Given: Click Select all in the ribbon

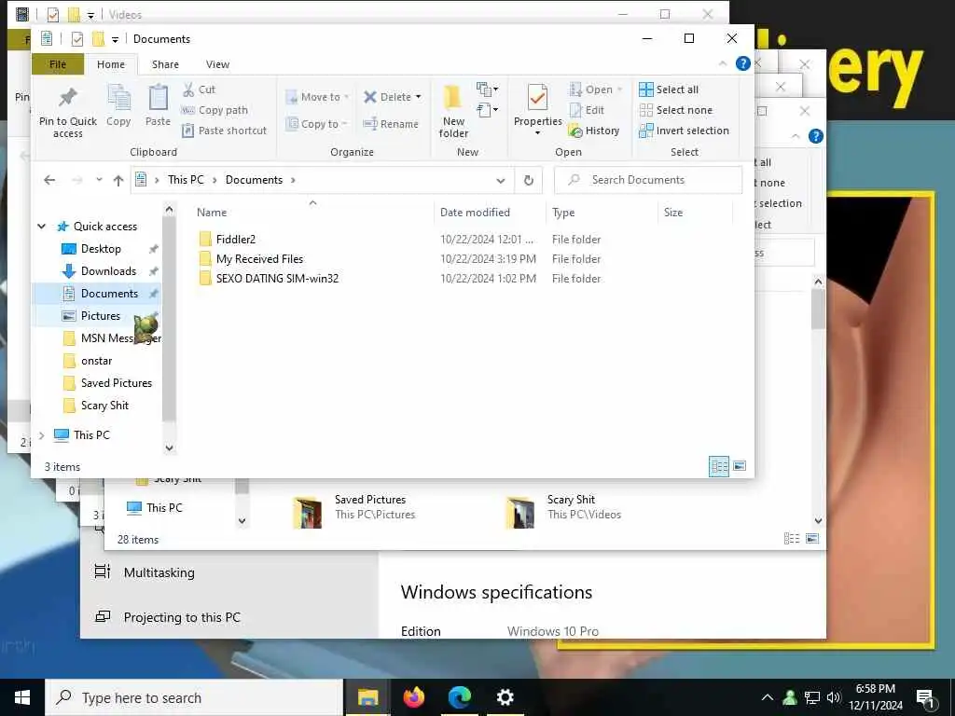Looking at the screenshot, I should click(669, 89).
